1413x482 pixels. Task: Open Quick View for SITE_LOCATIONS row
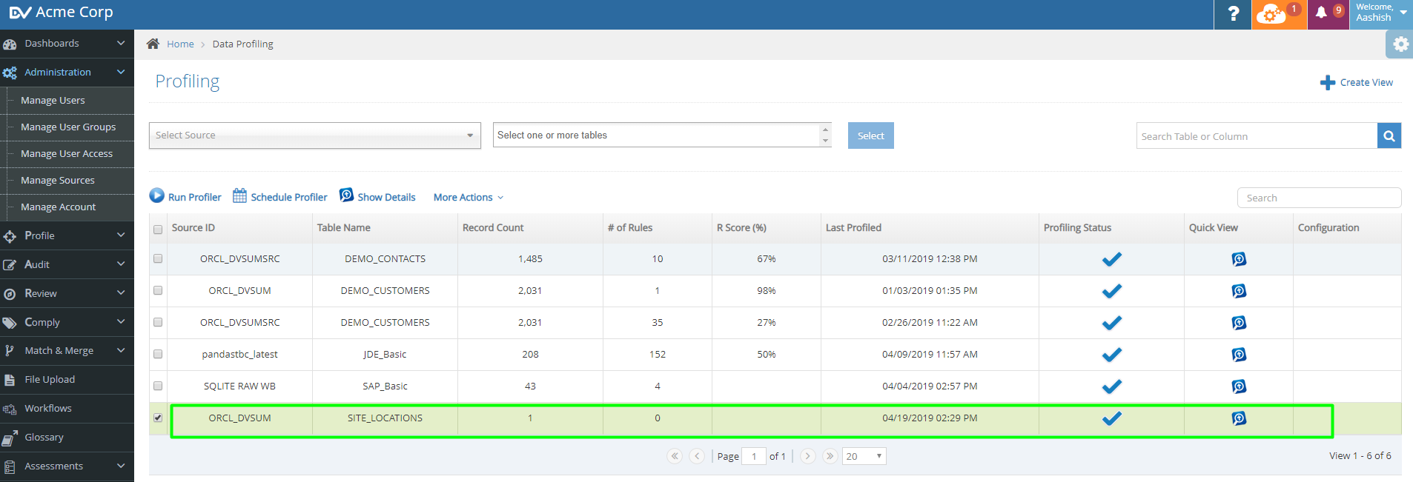click(x=1239, y=418)
